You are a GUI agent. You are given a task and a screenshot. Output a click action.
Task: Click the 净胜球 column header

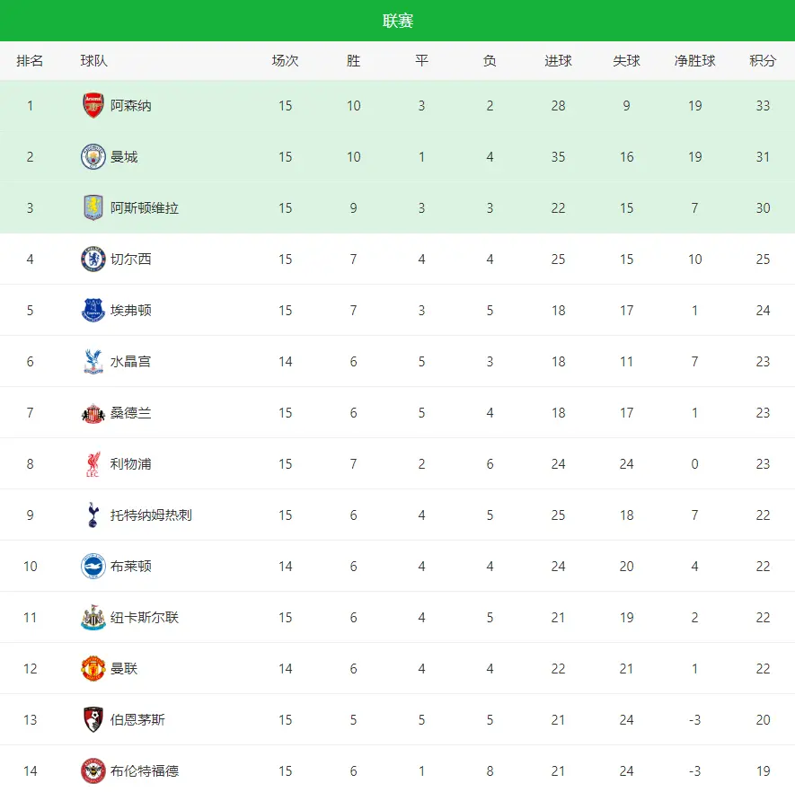point(694,61)
